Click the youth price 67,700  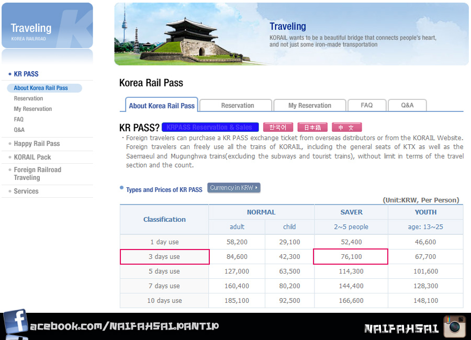(x=425, y=256)
